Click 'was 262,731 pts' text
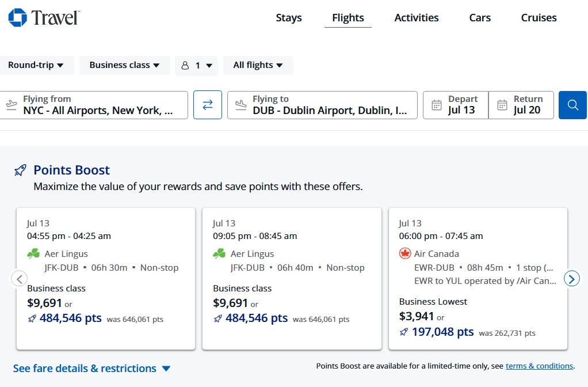 coord(507,333)
